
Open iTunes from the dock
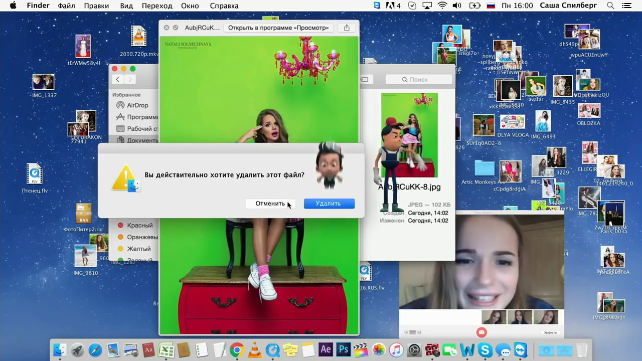[x=396, y=349]
